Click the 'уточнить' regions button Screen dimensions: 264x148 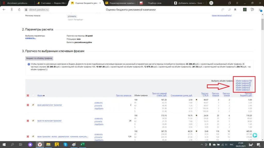tap(72, 16)
